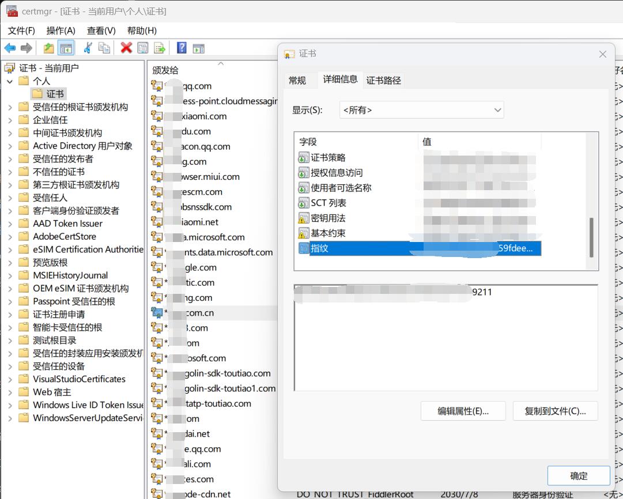Click the Copy toolbar icon
Screen dimensions: 623x499
(x=104, y=48)
